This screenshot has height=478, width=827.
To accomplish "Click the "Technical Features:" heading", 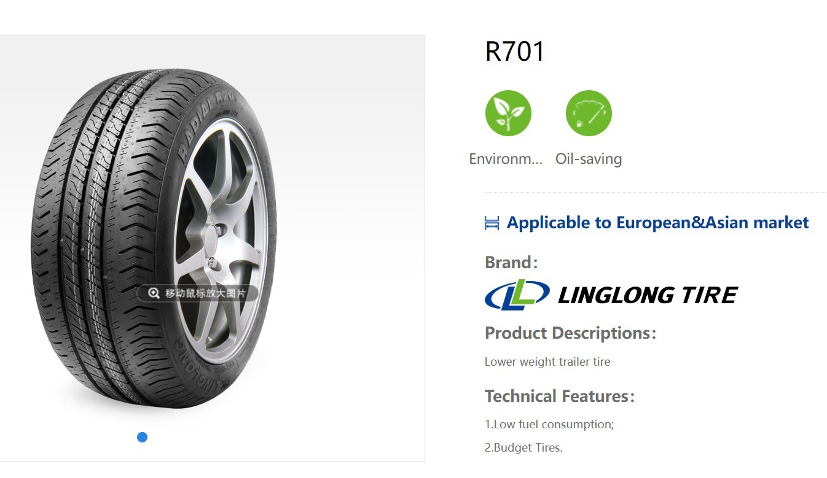I will [559, 396].
